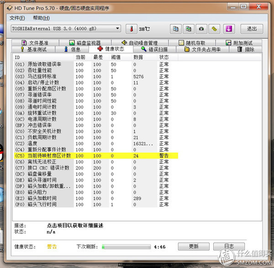274x268 pixels.
Task: Click the 4:46 refresh countdown
Action: [160, 247]
